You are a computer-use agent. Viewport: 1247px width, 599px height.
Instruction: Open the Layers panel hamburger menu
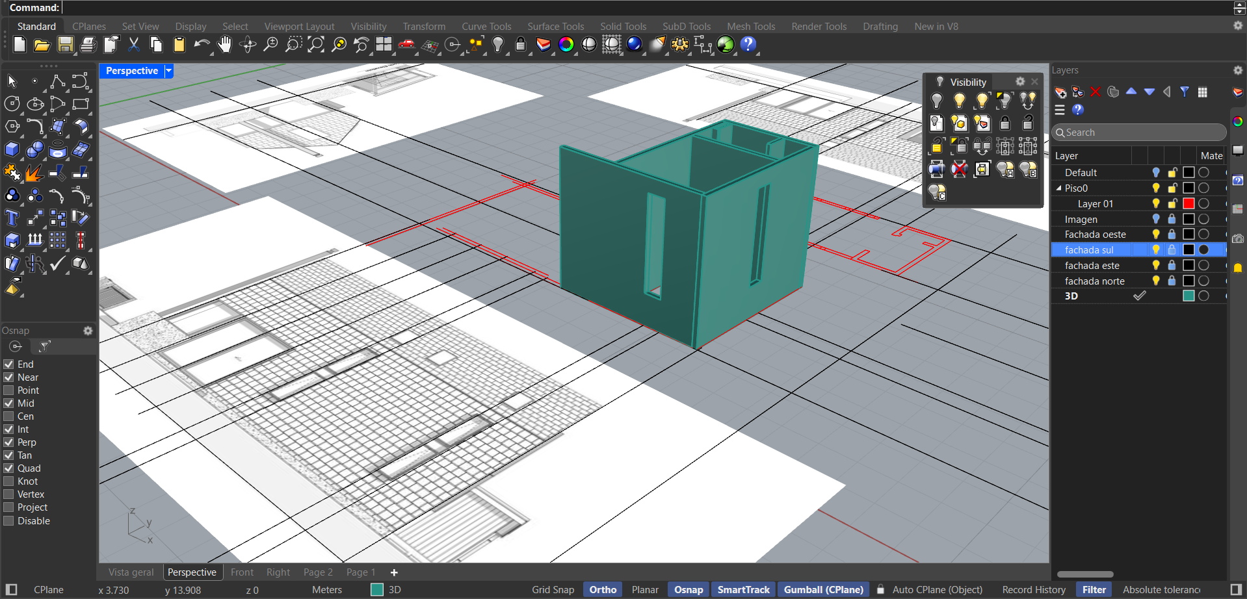tap(1059, 110)
